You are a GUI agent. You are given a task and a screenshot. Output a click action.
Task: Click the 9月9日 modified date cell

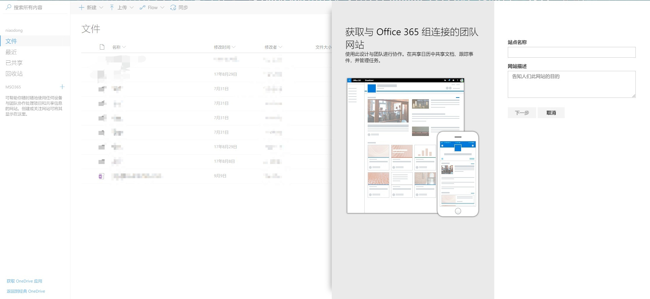coord(220,176)
